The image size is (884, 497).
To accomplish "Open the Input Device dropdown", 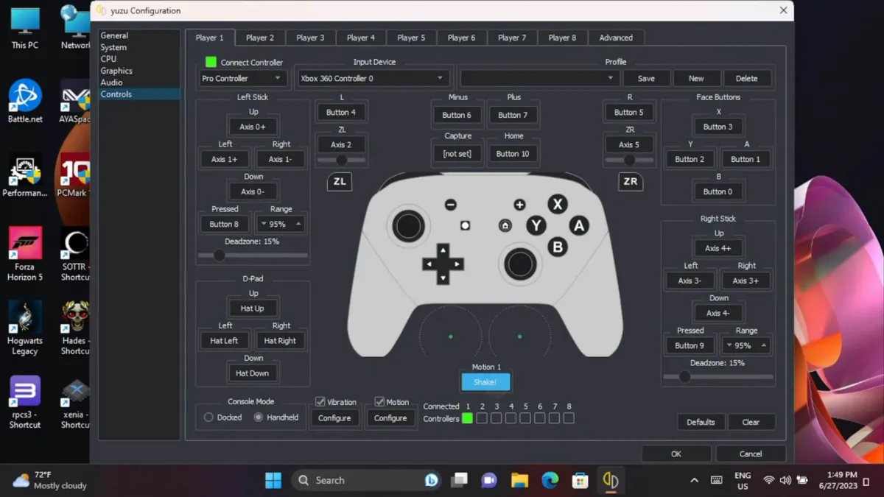I will pyautogui.click(x=373, y=78).
